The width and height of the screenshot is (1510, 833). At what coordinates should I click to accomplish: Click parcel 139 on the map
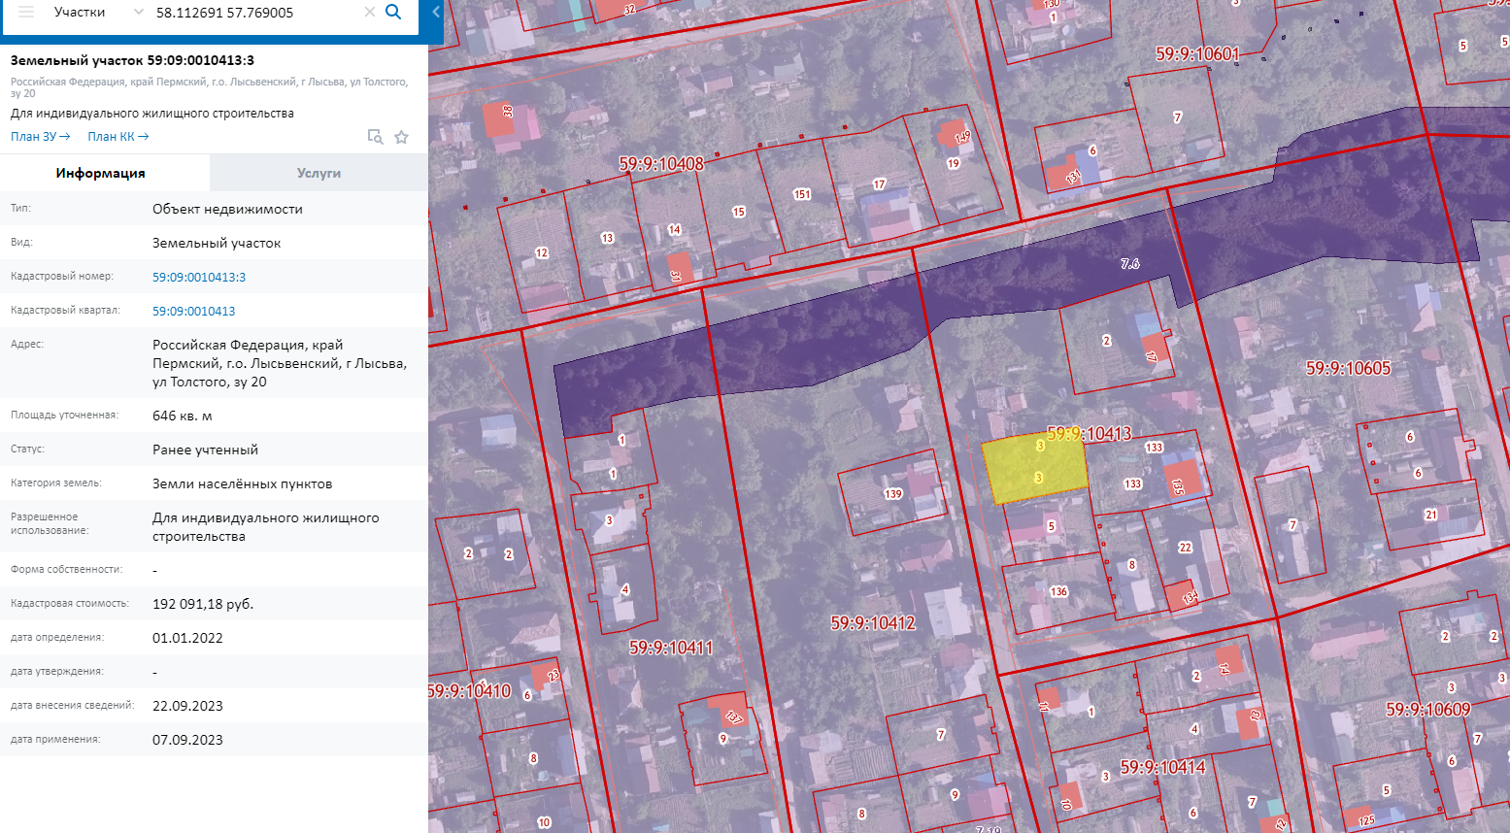click(892, 494)
